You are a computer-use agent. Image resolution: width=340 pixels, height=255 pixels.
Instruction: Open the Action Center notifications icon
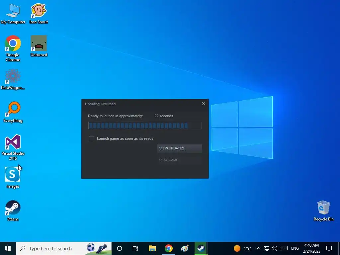pos(329,248)
